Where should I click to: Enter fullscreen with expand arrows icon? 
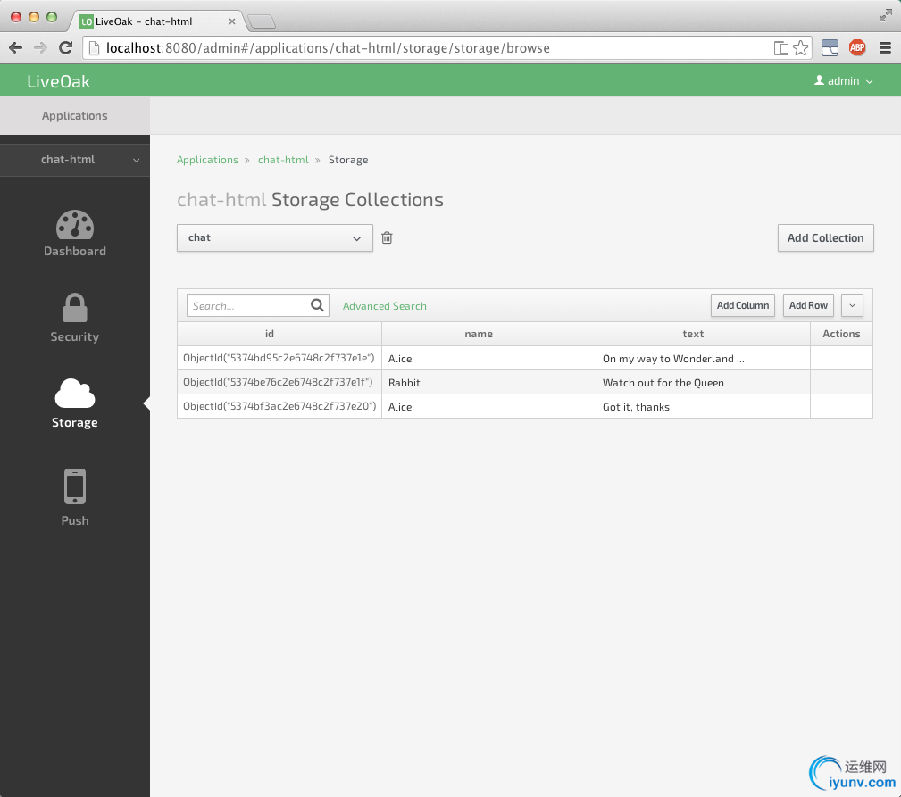tap(886, 15)
